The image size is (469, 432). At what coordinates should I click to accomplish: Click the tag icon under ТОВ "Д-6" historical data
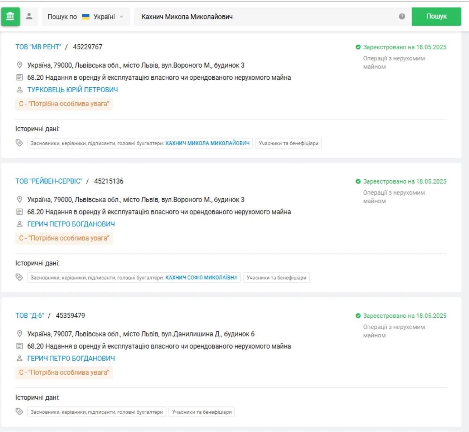pos(19,412)
